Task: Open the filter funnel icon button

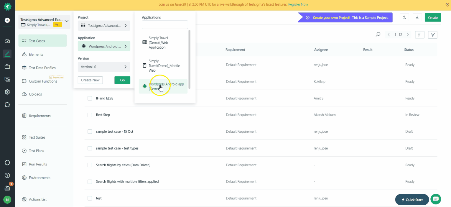Action: pyautogui.click(x=432, y=35)
